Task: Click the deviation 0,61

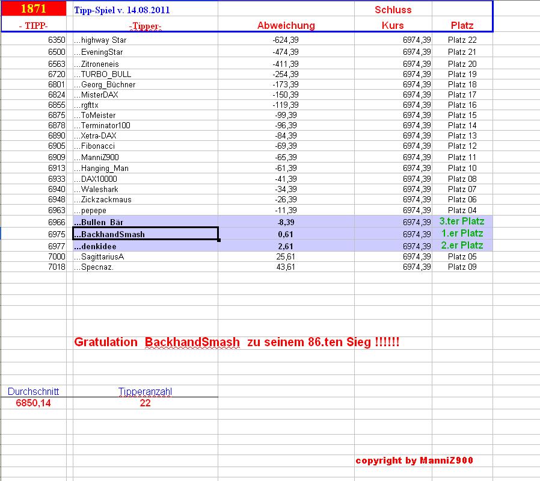Action: (286, 234)
